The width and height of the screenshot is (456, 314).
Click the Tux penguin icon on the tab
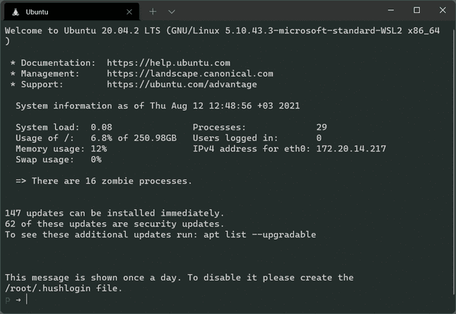coord(15,12)
